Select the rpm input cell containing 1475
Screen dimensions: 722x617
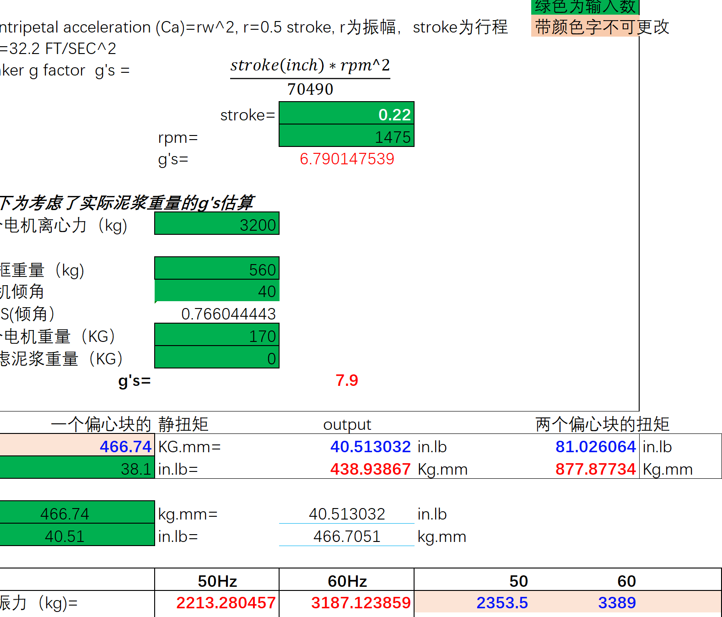pyautogui.click(x=346, y=135)
